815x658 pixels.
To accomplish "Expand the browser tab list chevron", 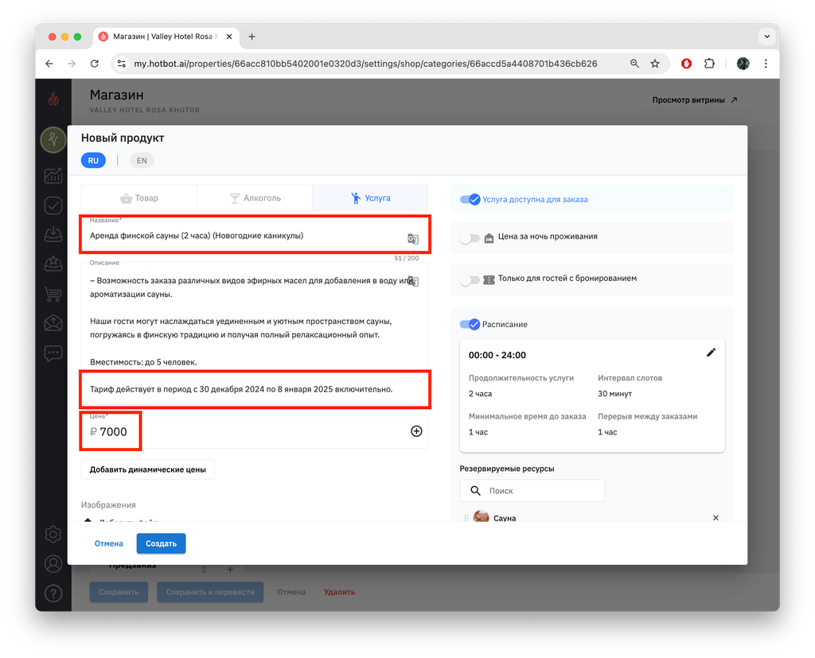I will [766, 37].
